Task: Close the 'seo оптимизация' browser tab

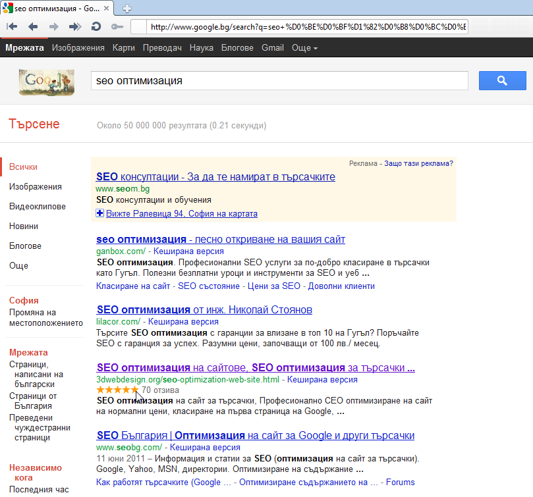Action: click(106, 9)
